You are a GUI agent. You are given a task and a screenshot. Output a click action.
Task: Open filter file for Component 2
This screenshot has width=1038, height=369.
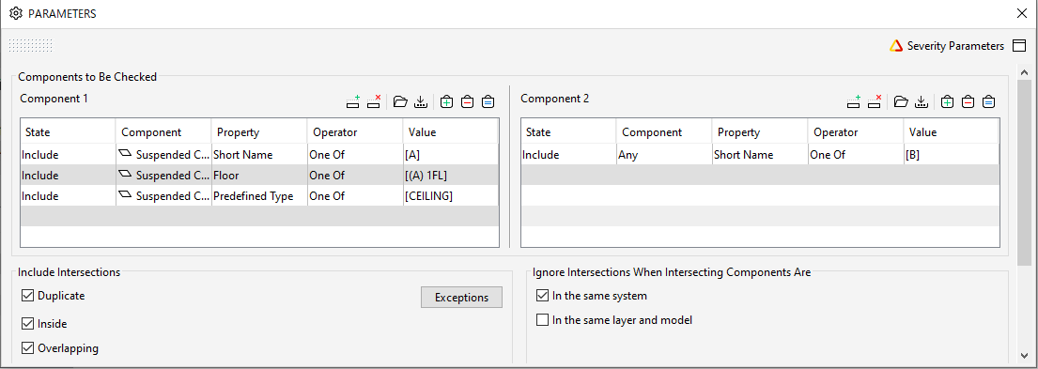[900, 101]
